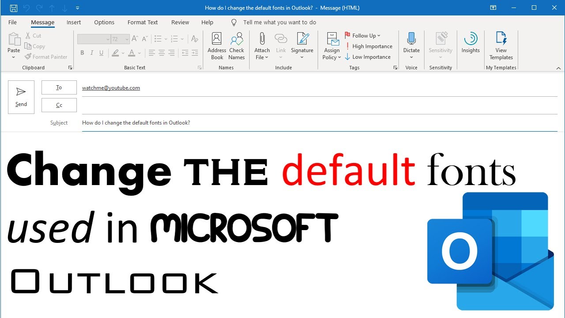Click the Link button
The image size is (565, 318).
point(281,46)
